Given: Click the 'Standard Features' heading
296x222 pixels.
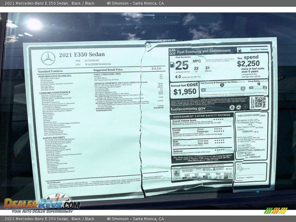Looking at the screenshot, I should (x=50, y=71).
